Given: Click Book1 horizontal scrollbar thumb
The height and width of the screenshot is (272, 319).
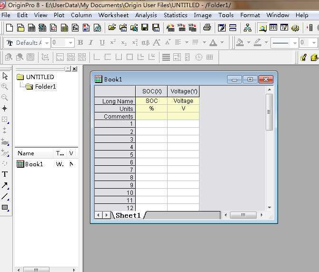Looking at the screenshot, I should [243, 215].
